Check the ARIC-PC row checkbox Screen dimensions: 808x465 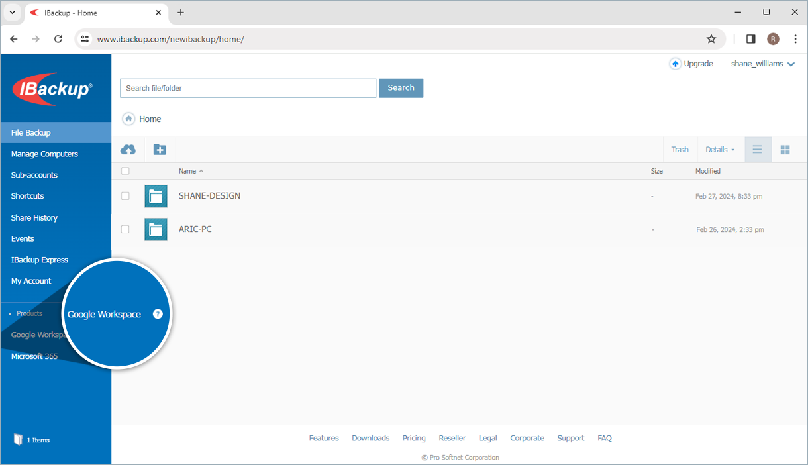click(125, 229)
